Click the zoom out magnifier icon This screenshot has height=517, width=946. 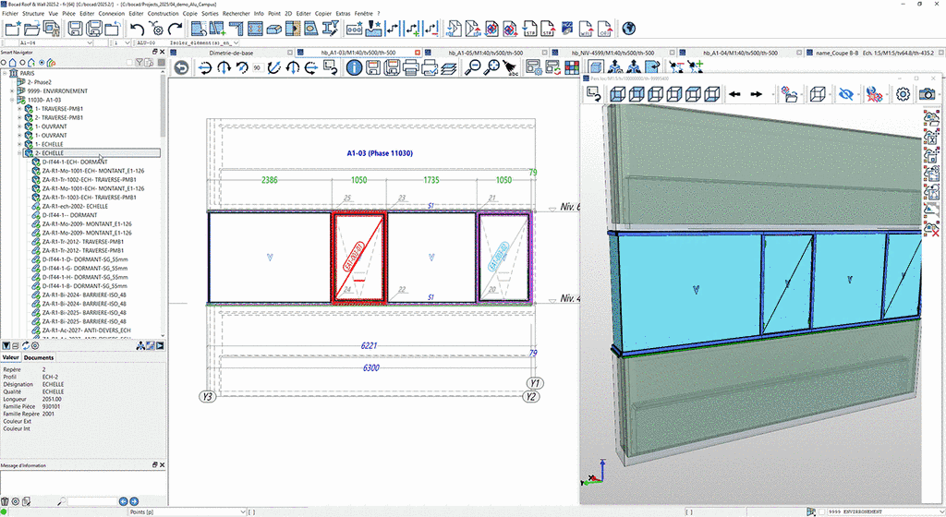point(474,67)
